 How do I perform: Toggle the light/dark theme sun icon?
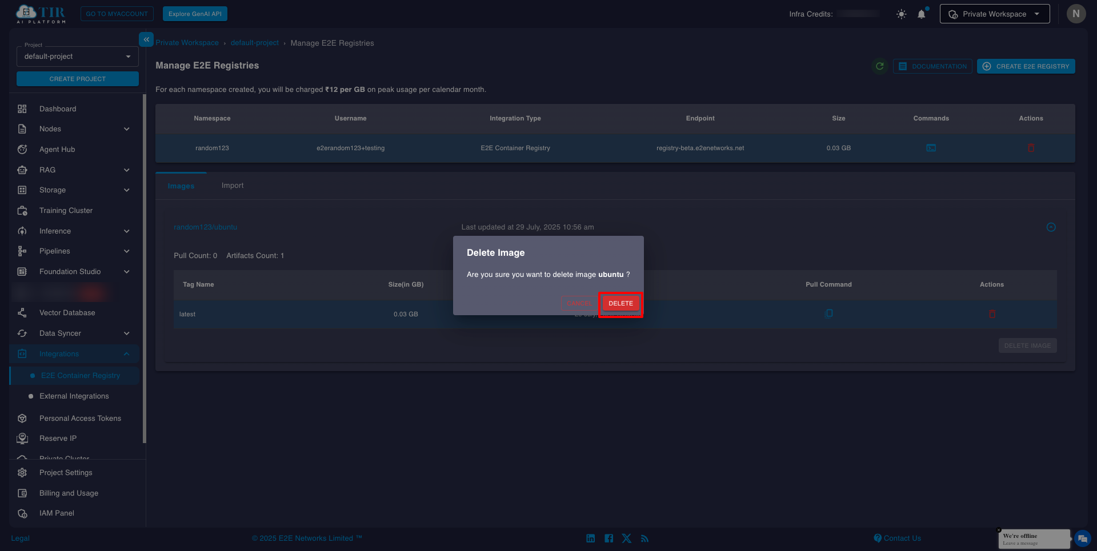[x=901, y=14]
